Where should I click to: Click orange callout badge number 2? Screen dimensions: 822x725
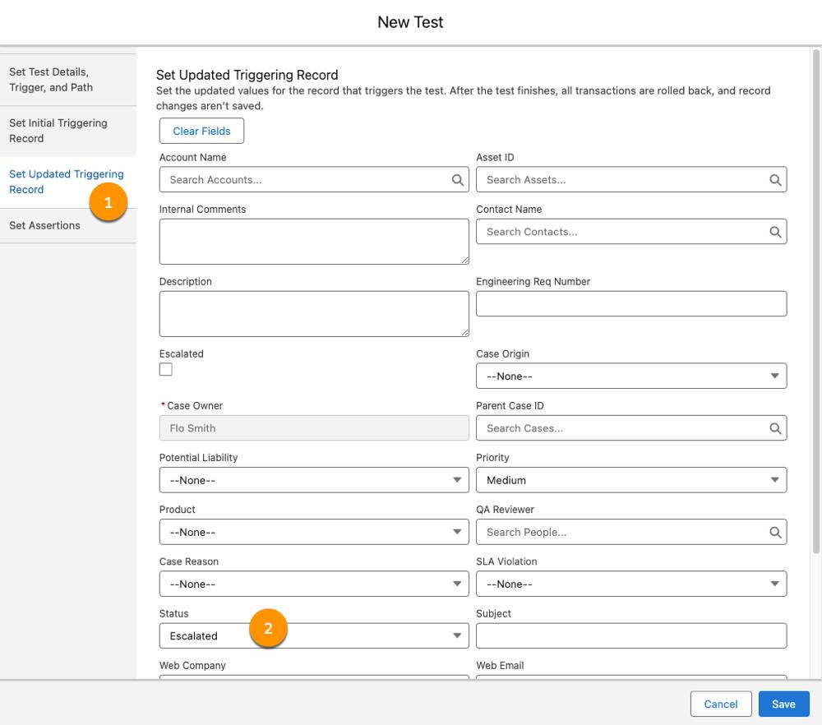click(x=268, y=628)
